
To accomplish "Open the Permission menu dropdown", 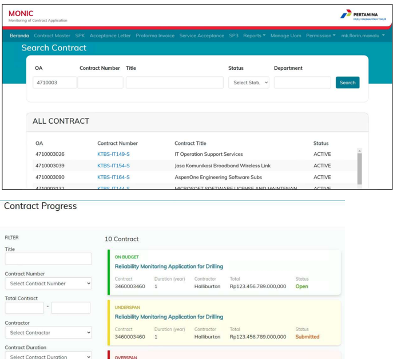I will [320, 36].
